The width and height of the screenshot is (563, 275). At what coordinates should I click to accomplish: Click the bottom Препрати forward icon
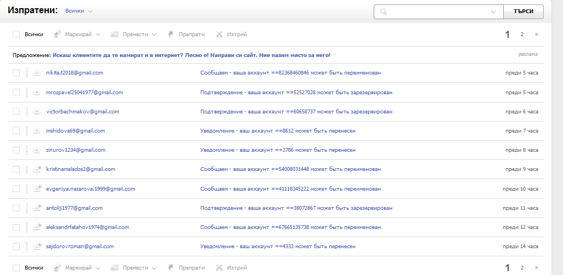point(171,267)
